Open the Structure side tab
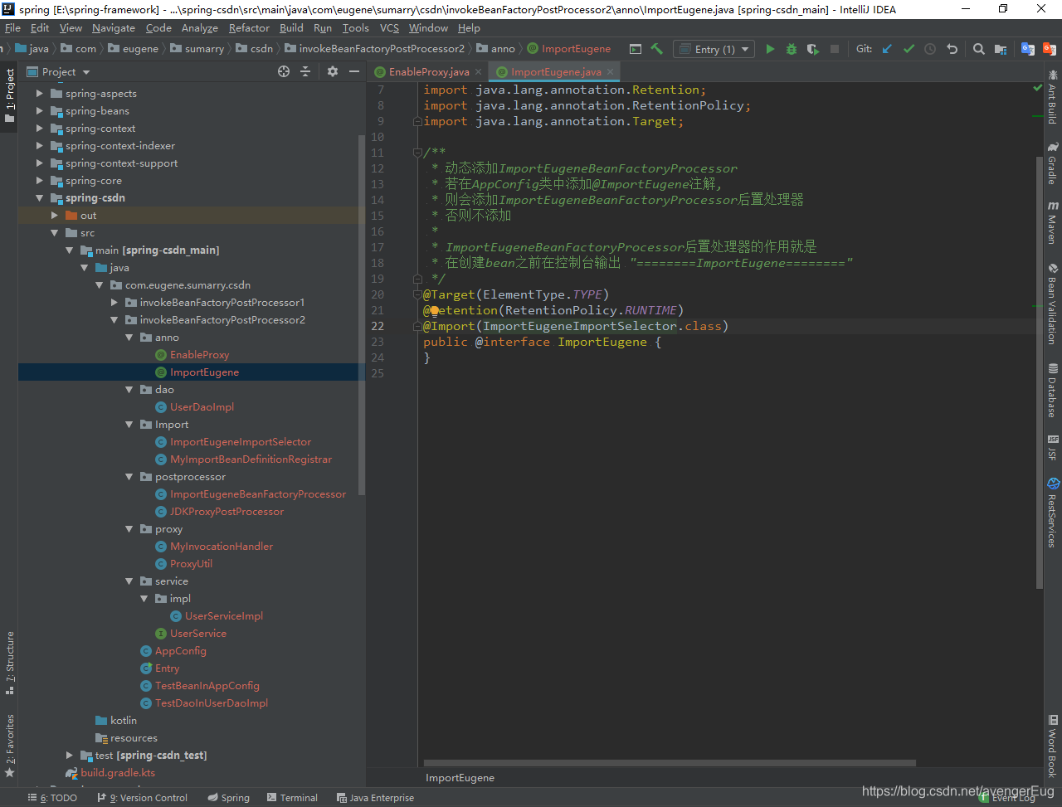 click(x=9, y=662)
